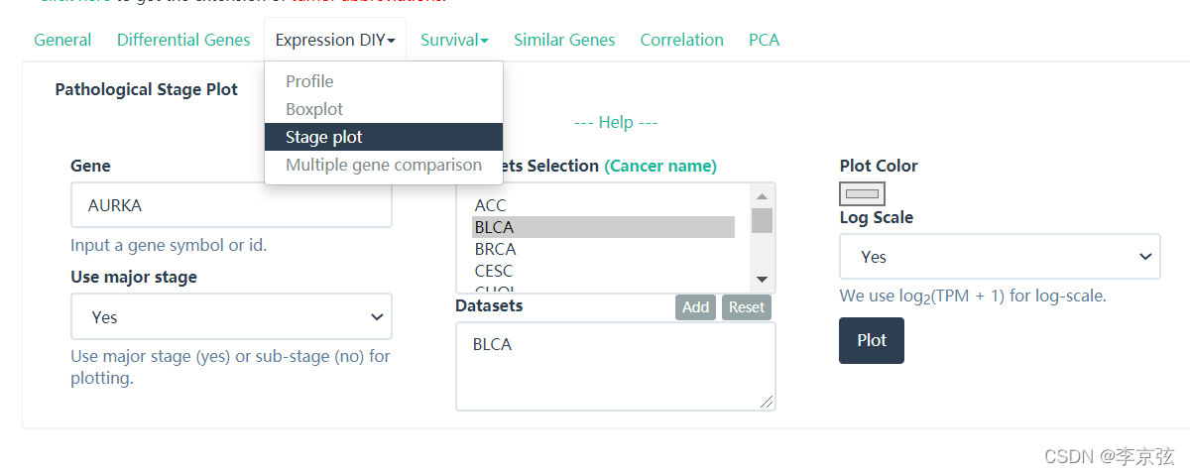The height and width of the screenshot is (475, 1190).
Task: Expand the Use major stage dropdown
Action: [x=231, y=317]
